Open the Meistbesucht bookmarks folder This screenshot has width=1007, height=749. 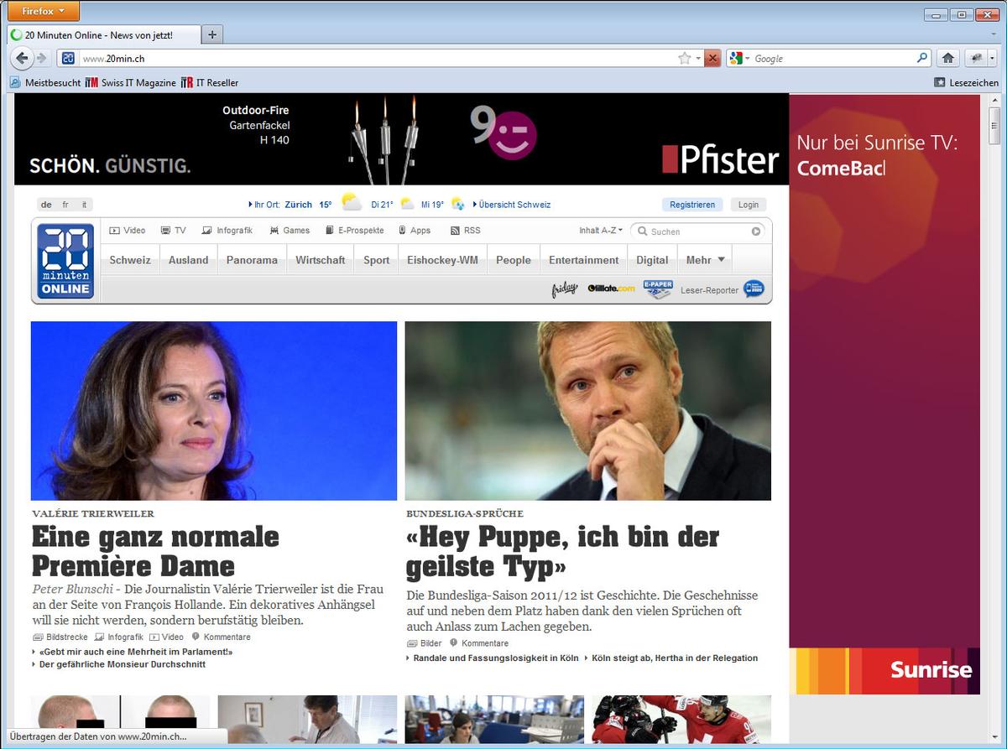pos(45,82)
